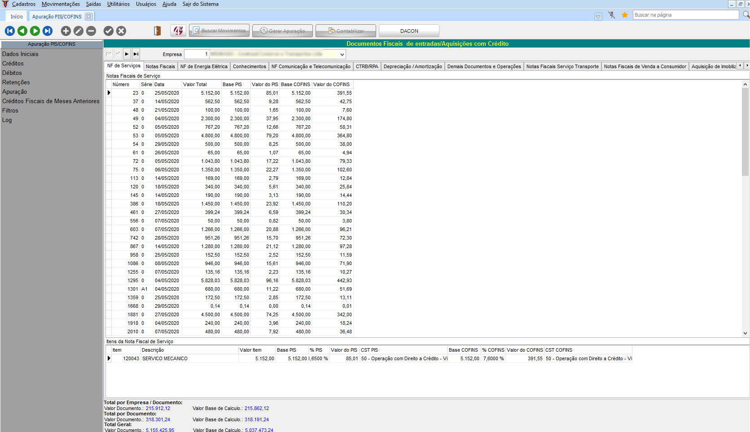Cancel changes with the X icon
Viewport: 750px width, 432px height.
tap(121, 31)
